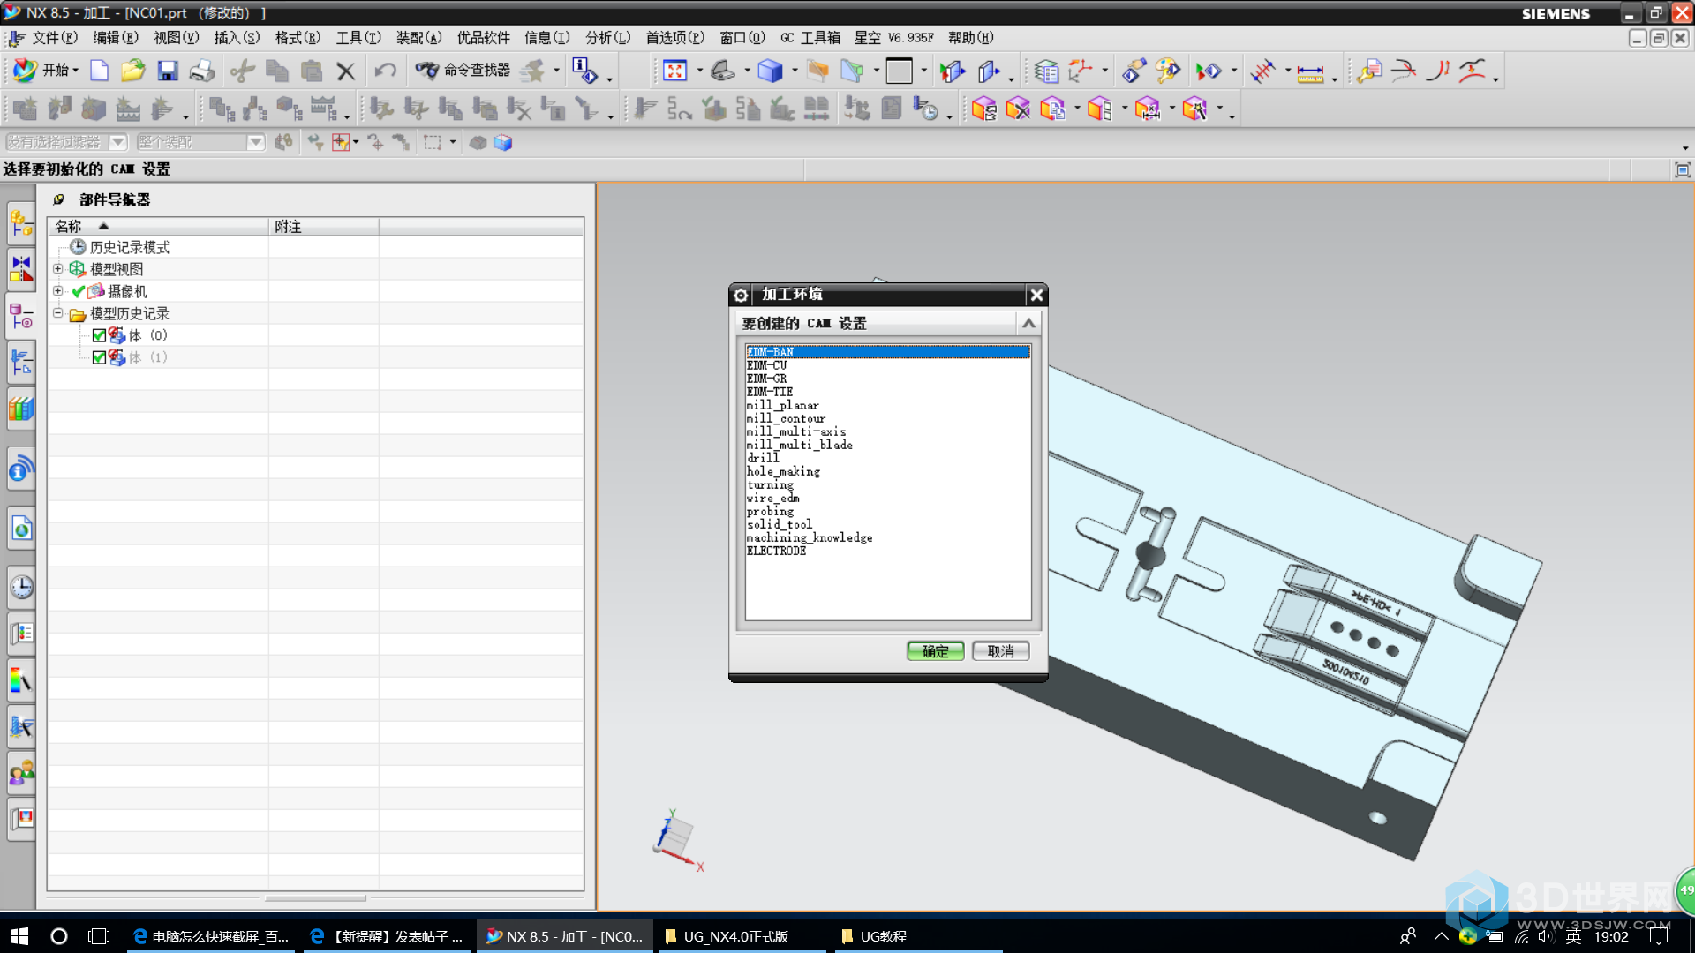Select EDM-CU in CAM setup list
Image resolution: width=1695 pixels, height=953 pixels.
[x=887, y=365]
